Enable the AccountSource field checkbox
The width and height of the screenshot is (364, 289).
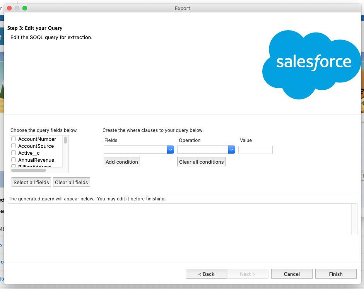point(14,146)
